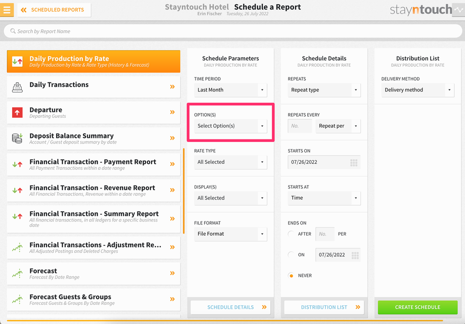Click the stayntouch logo
Viewport: 465px width, 324px height.
(421, 10)
